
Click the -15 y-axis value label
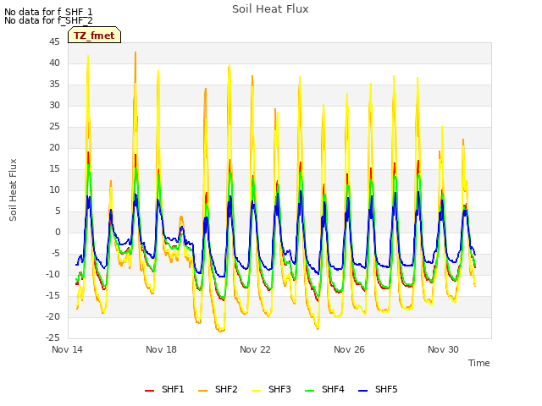53,295
